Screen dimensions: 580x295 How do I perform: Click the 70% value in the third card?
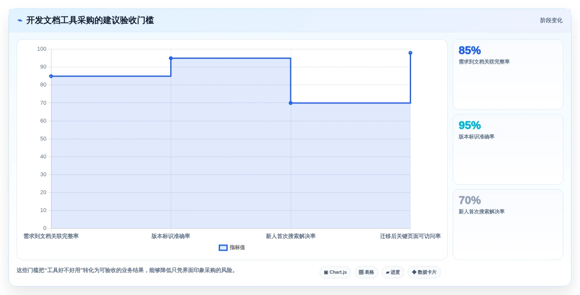470,200
